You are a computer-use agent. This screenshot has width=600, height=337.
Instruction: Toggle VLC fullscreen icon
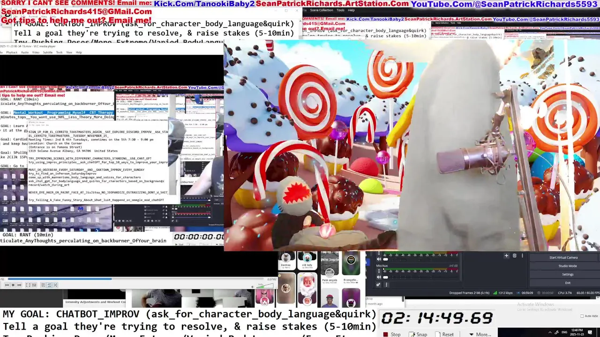pos(28,285)
